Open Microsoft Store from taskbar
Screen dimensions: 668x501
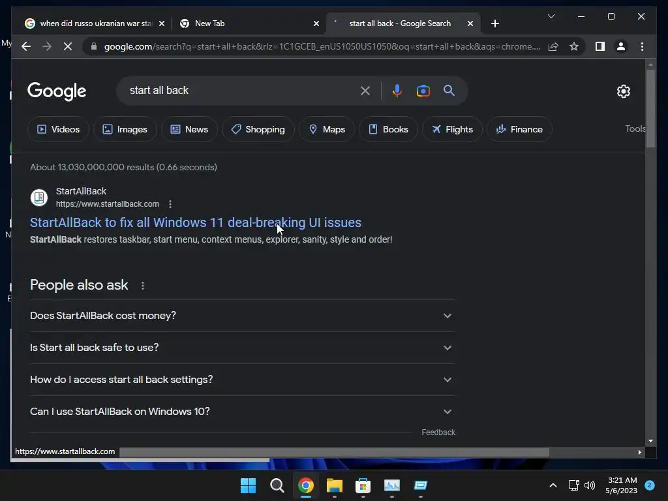pos(363,485)
